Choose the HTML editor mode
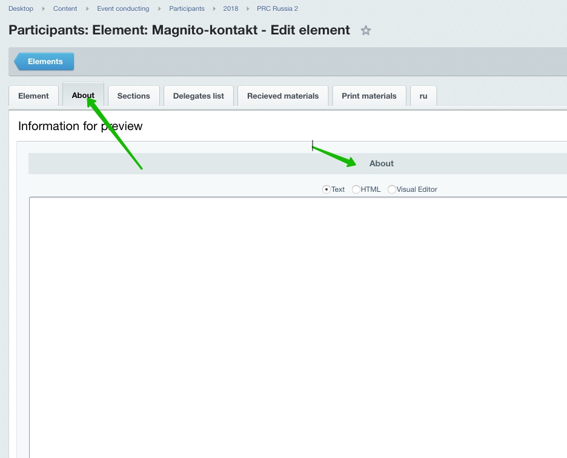This screenshot has height=458, width=567. tap(356, 189)
